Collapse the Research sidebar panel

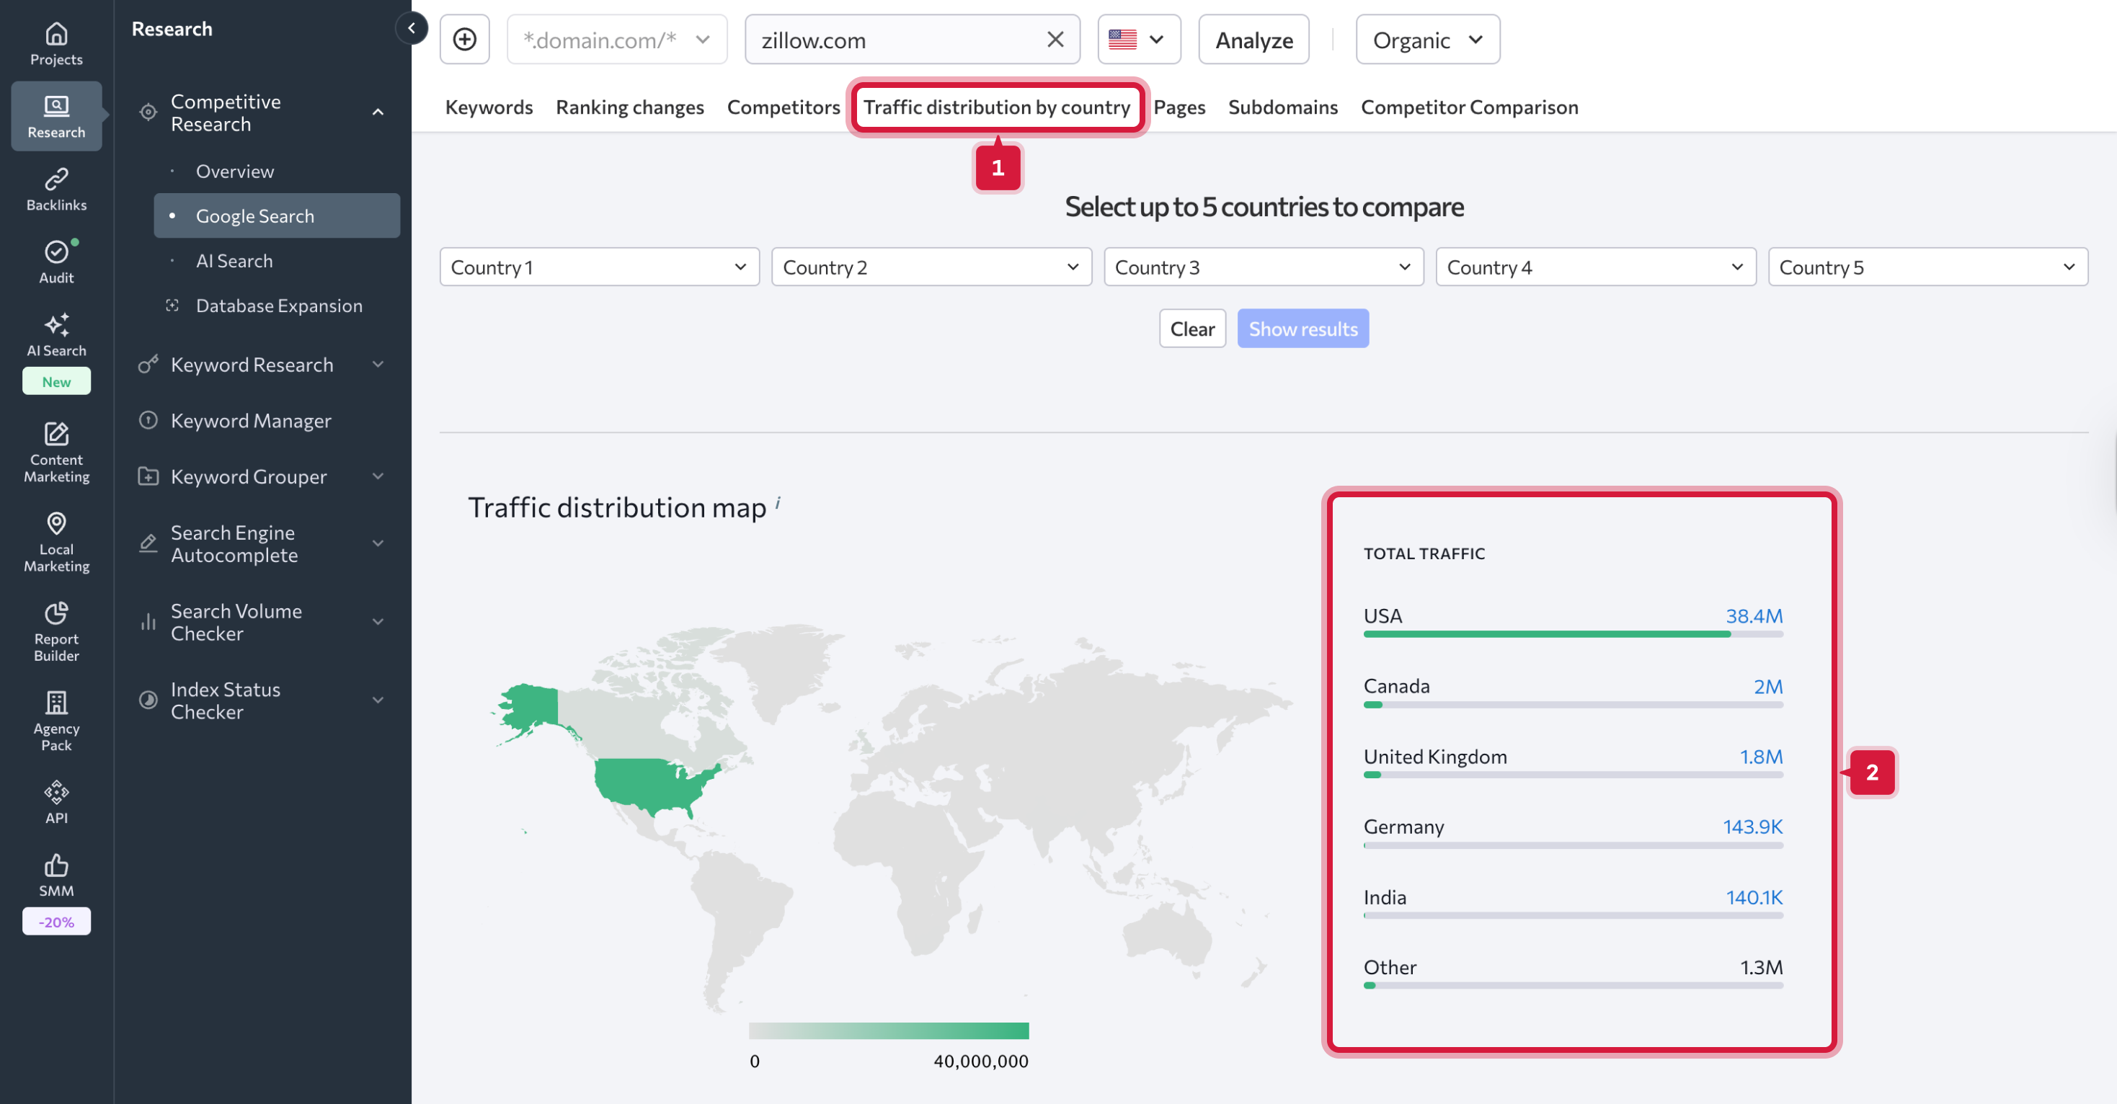pos(411,29)
